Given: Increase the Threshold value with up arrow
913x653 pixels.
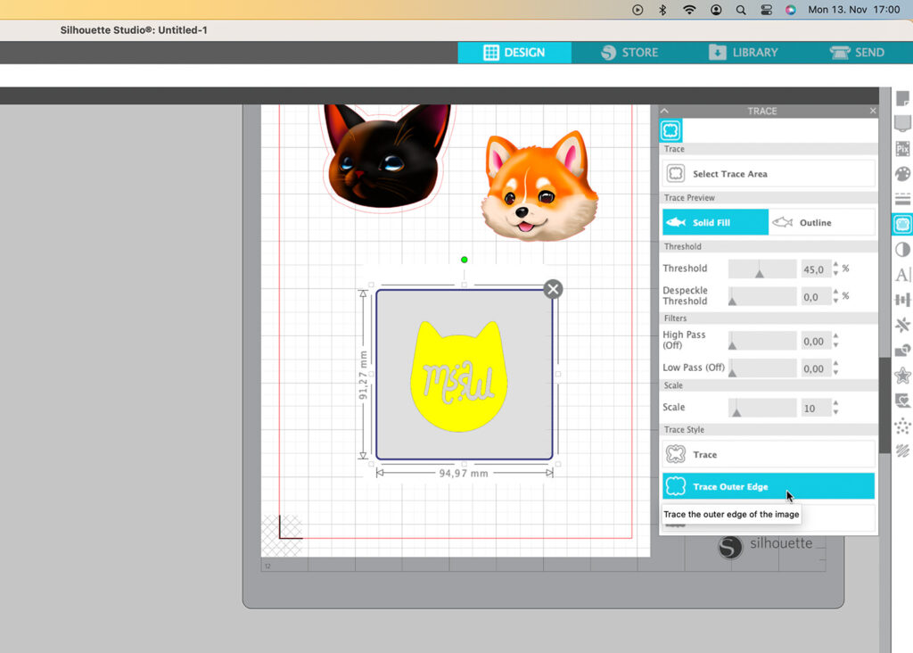Looking at the screenshot, I should click(835, 264).
